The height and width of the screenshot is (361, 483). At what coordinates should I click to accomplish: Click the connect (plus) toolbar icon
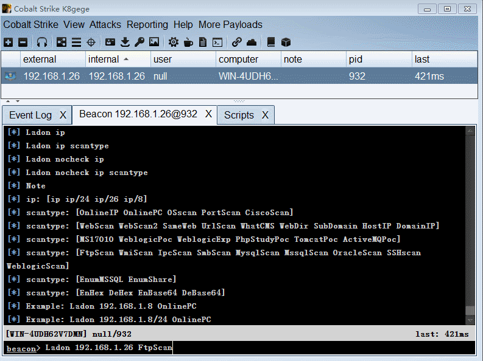(9, 42)
